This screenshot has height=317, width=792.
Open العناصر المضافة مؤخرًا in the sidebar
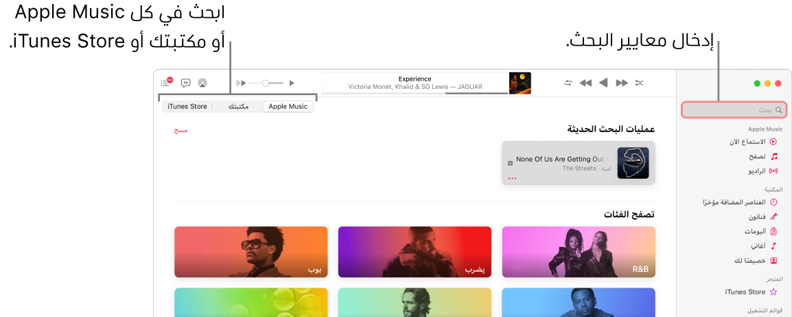tap(741, 202)
